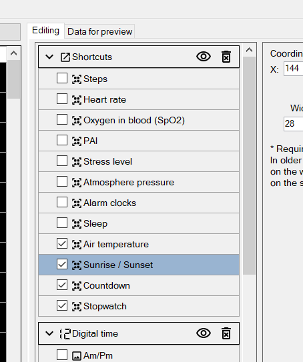
Task: Uncheck the Air temperature checkbox
Action: click(62, 244)
